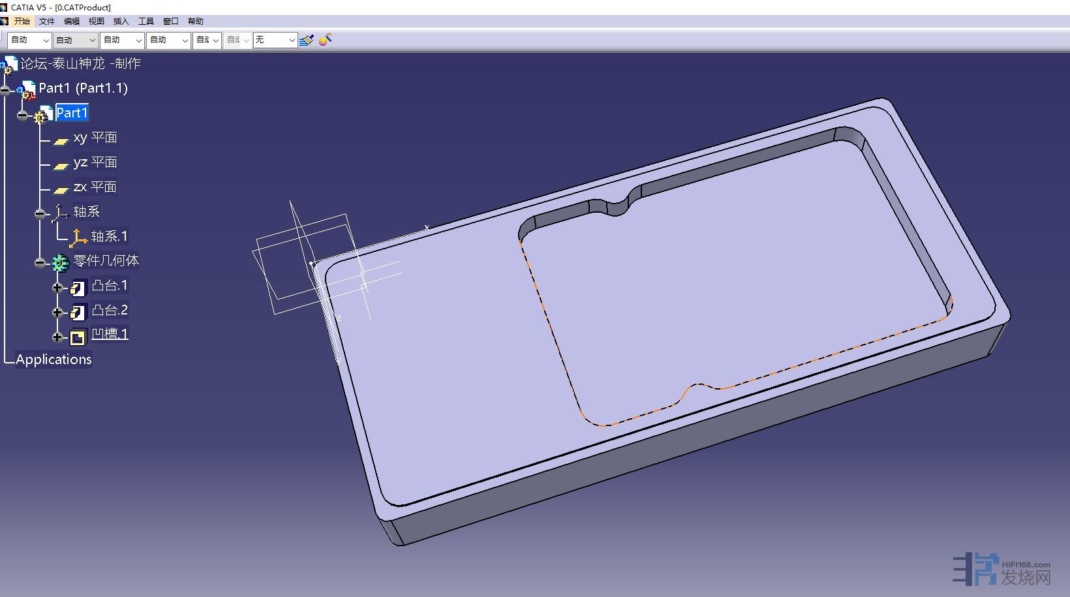Select the xy plane icon in tree
The height and width of the screenshot is (597, 1070).
point(61,140)
